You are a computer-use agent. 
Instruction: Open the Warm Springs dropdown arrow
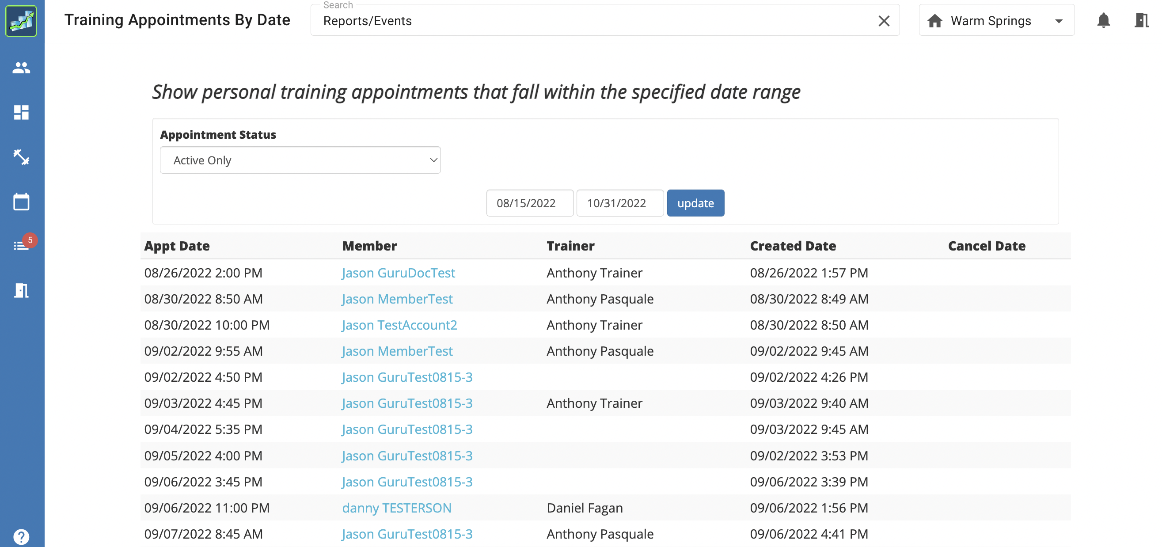[1059, 20]
